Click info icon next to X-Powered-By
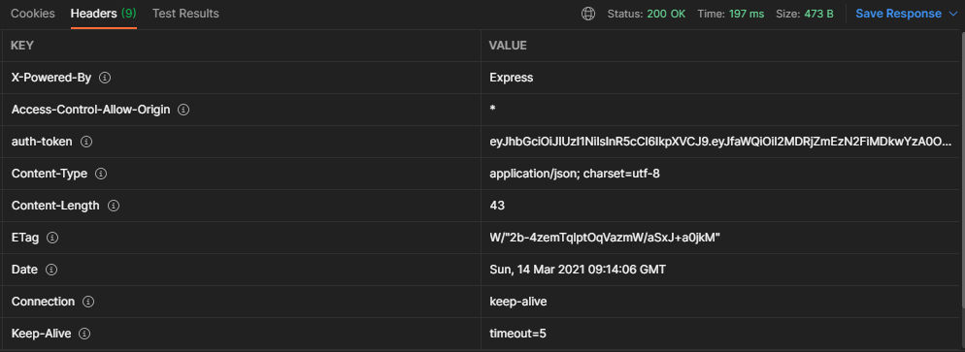Screen dimensions: 965x352 105,78
